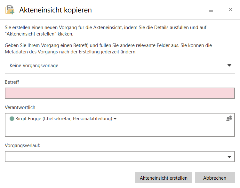Click the folder icon in the title bar
The height and width of the screenshot is (188, 240).
click(10, 10)
